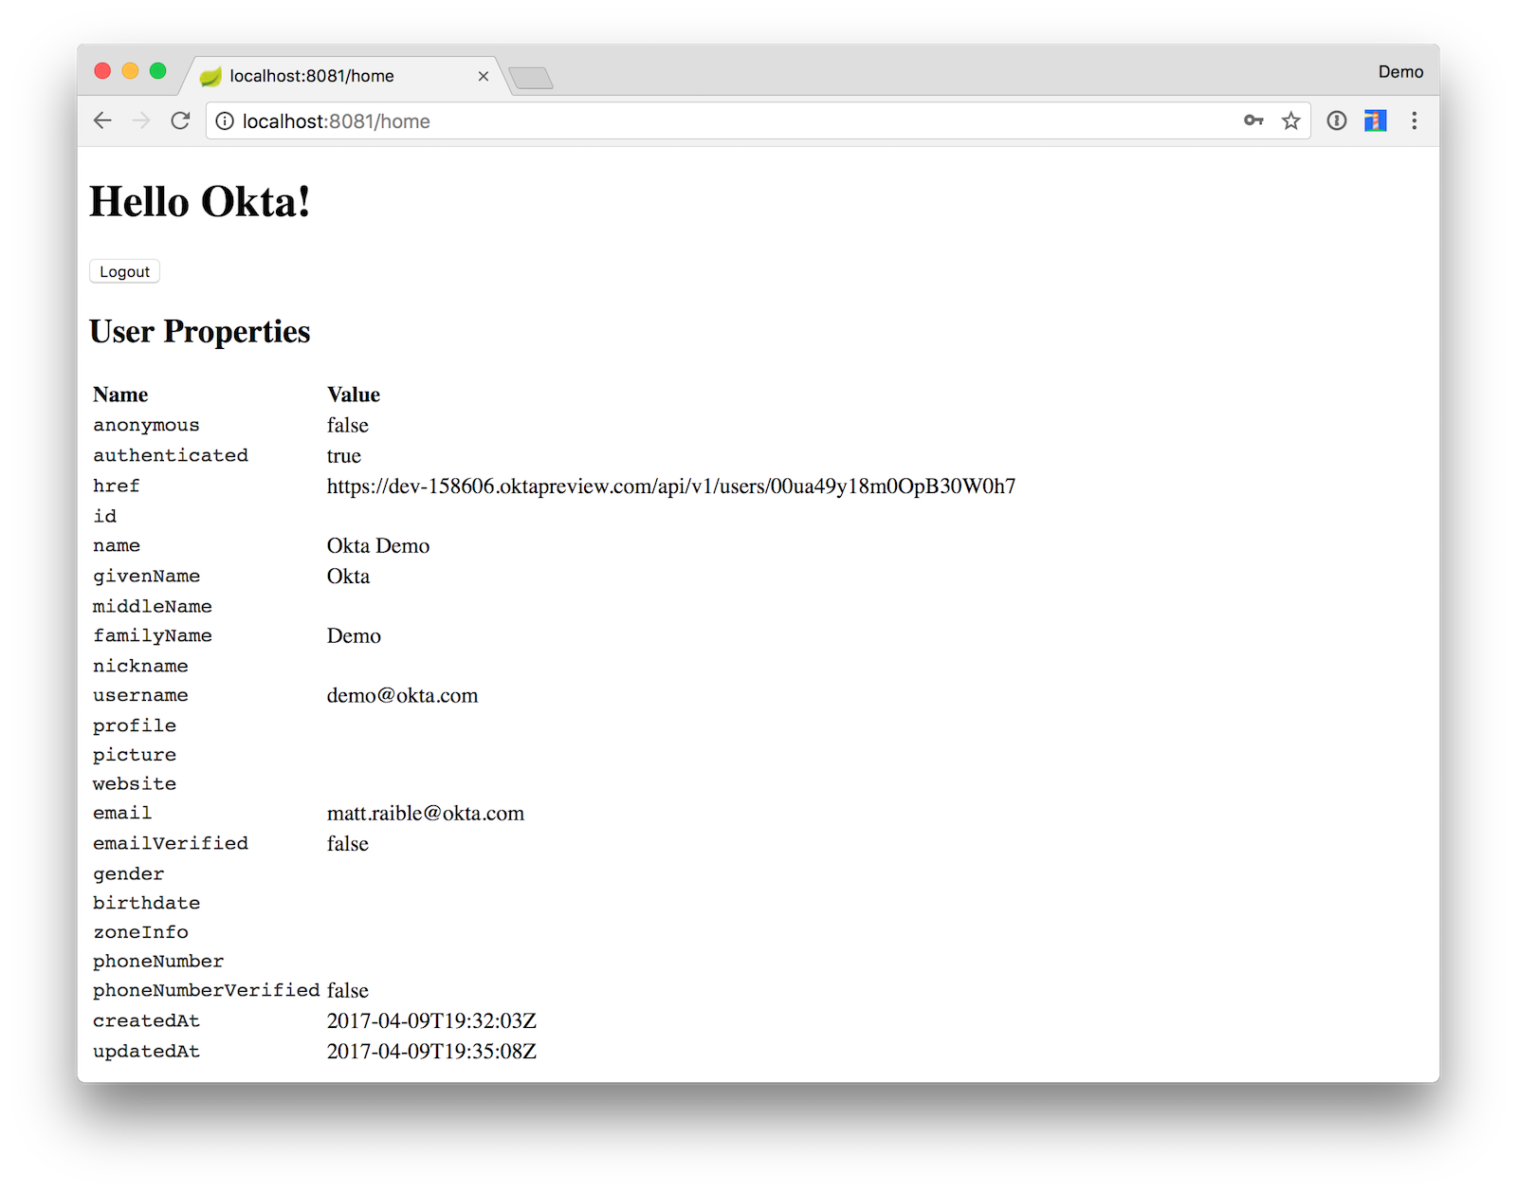This screenshot has width=1517, height=1193.
Task: Click the blue extension icon in toolbar
Action: point(1375,120)
